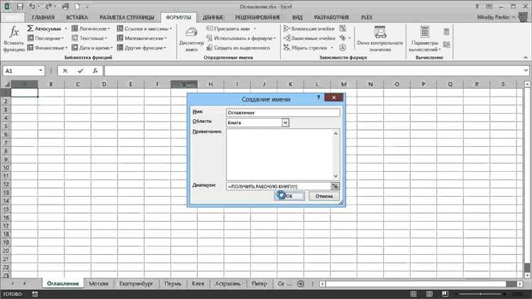Click the confirm checkmark in formula bar
The image size is (532, 299).
pos(80,71)
